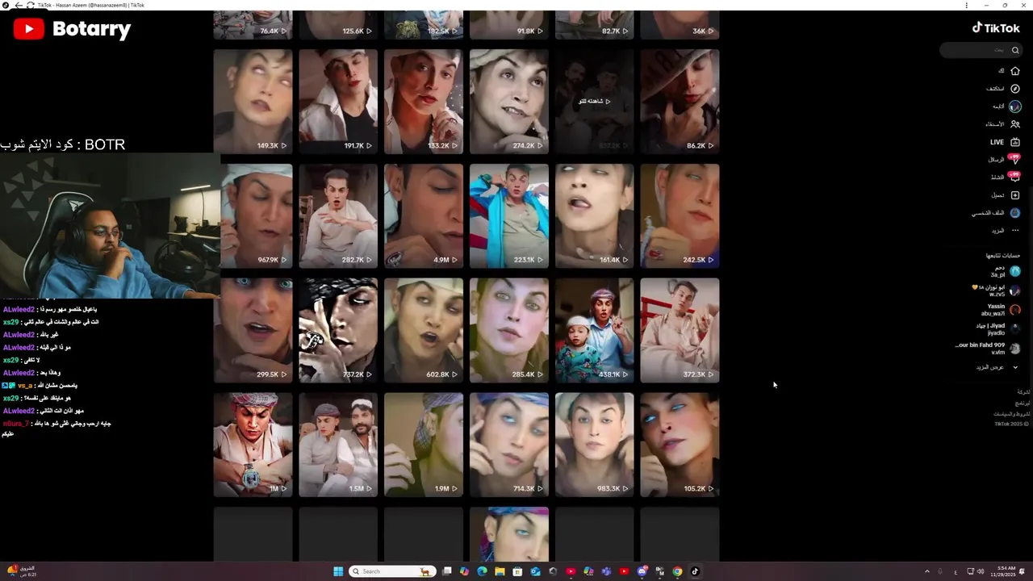Click the search magnifier icon in TikTok
Viewport: 1033px width, 581px height.
[x=1015, y=50]
